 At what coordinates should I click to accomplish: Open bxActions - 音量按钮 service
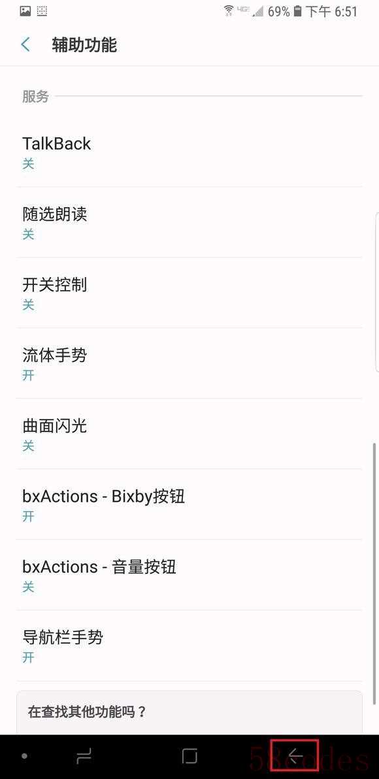(x=189, y=575)
